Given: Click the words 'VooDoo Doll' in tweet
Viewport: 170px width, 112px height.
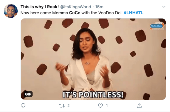Looking at the screenshot, I should (111, 13).
